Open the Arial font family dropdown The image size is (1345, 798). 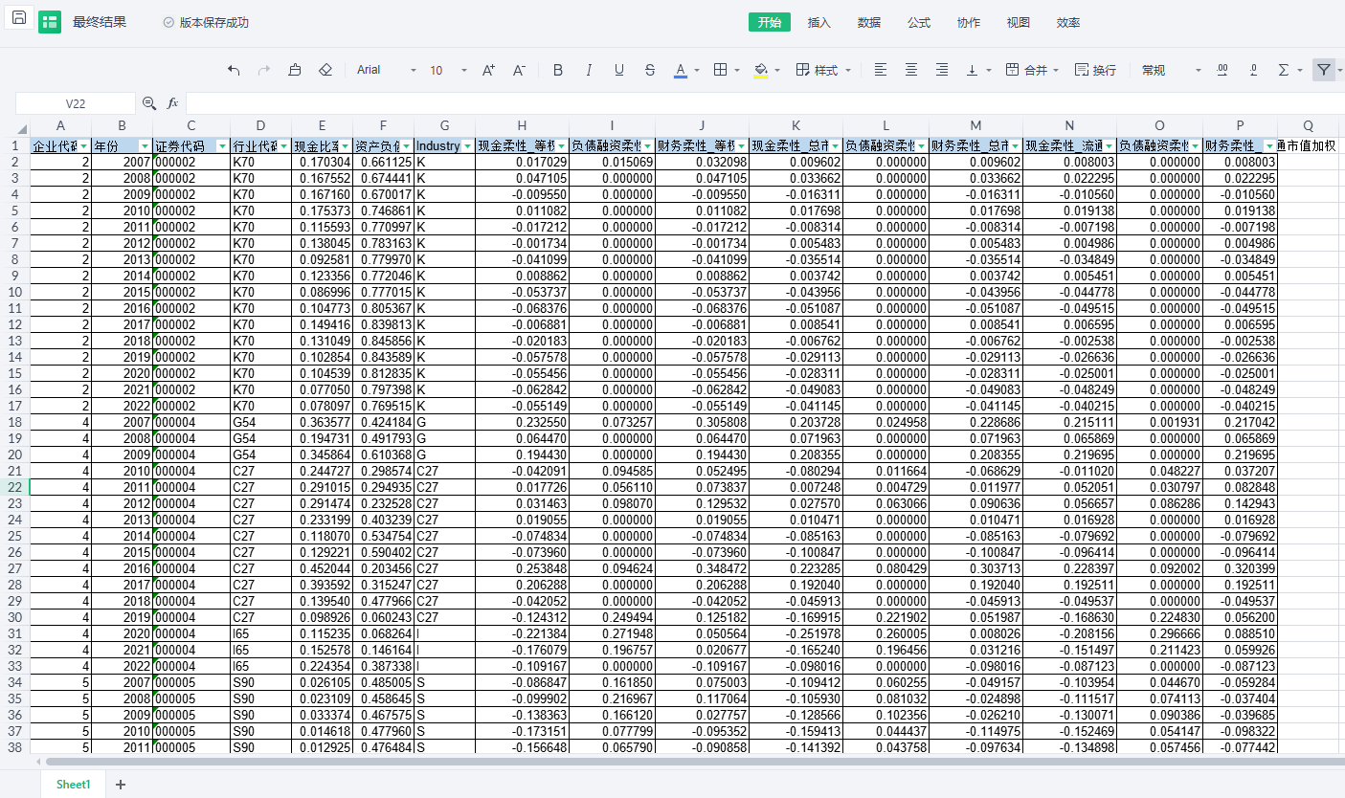tap(387, 70)
